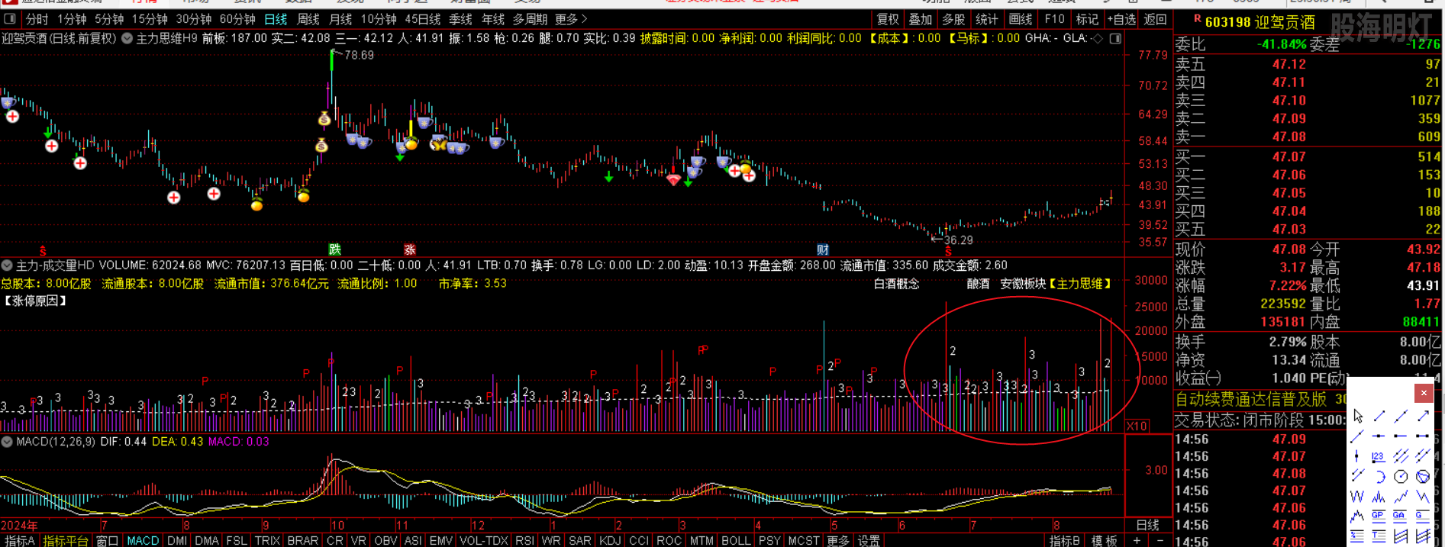1445x547 pixels.
Task: Click the GP line drawing tool
Action: [x=1378, y=516]
